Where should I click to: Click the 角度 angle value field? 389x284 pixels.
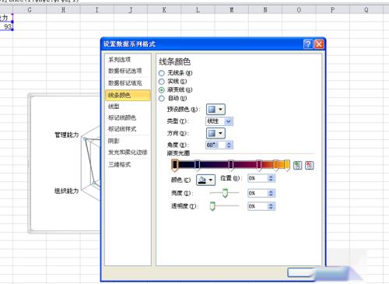216,145
